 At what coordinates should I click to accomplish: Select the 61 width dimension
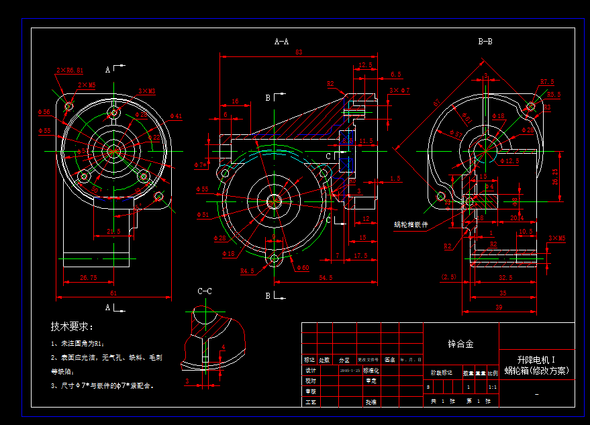coord(113,293)
